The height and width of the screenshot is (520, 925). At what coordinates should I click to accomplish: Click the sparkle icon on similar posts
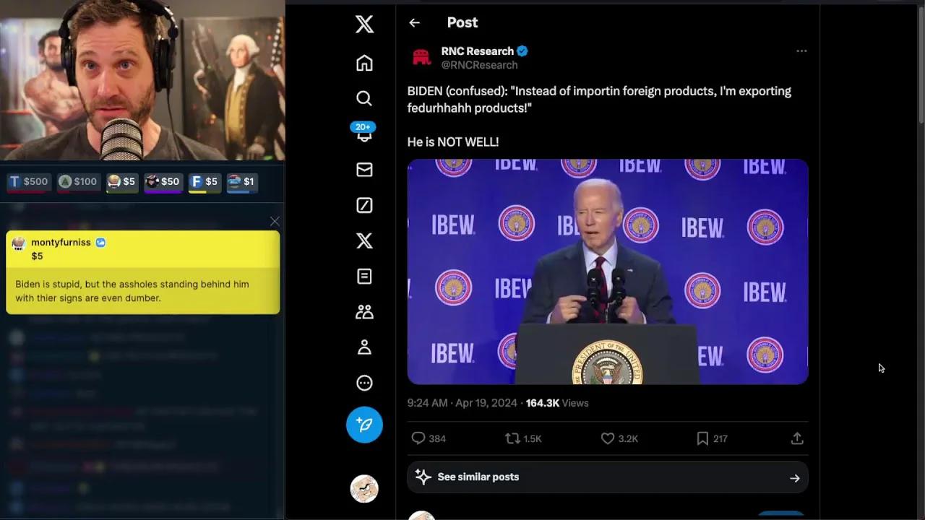click(x=423, y=477)
